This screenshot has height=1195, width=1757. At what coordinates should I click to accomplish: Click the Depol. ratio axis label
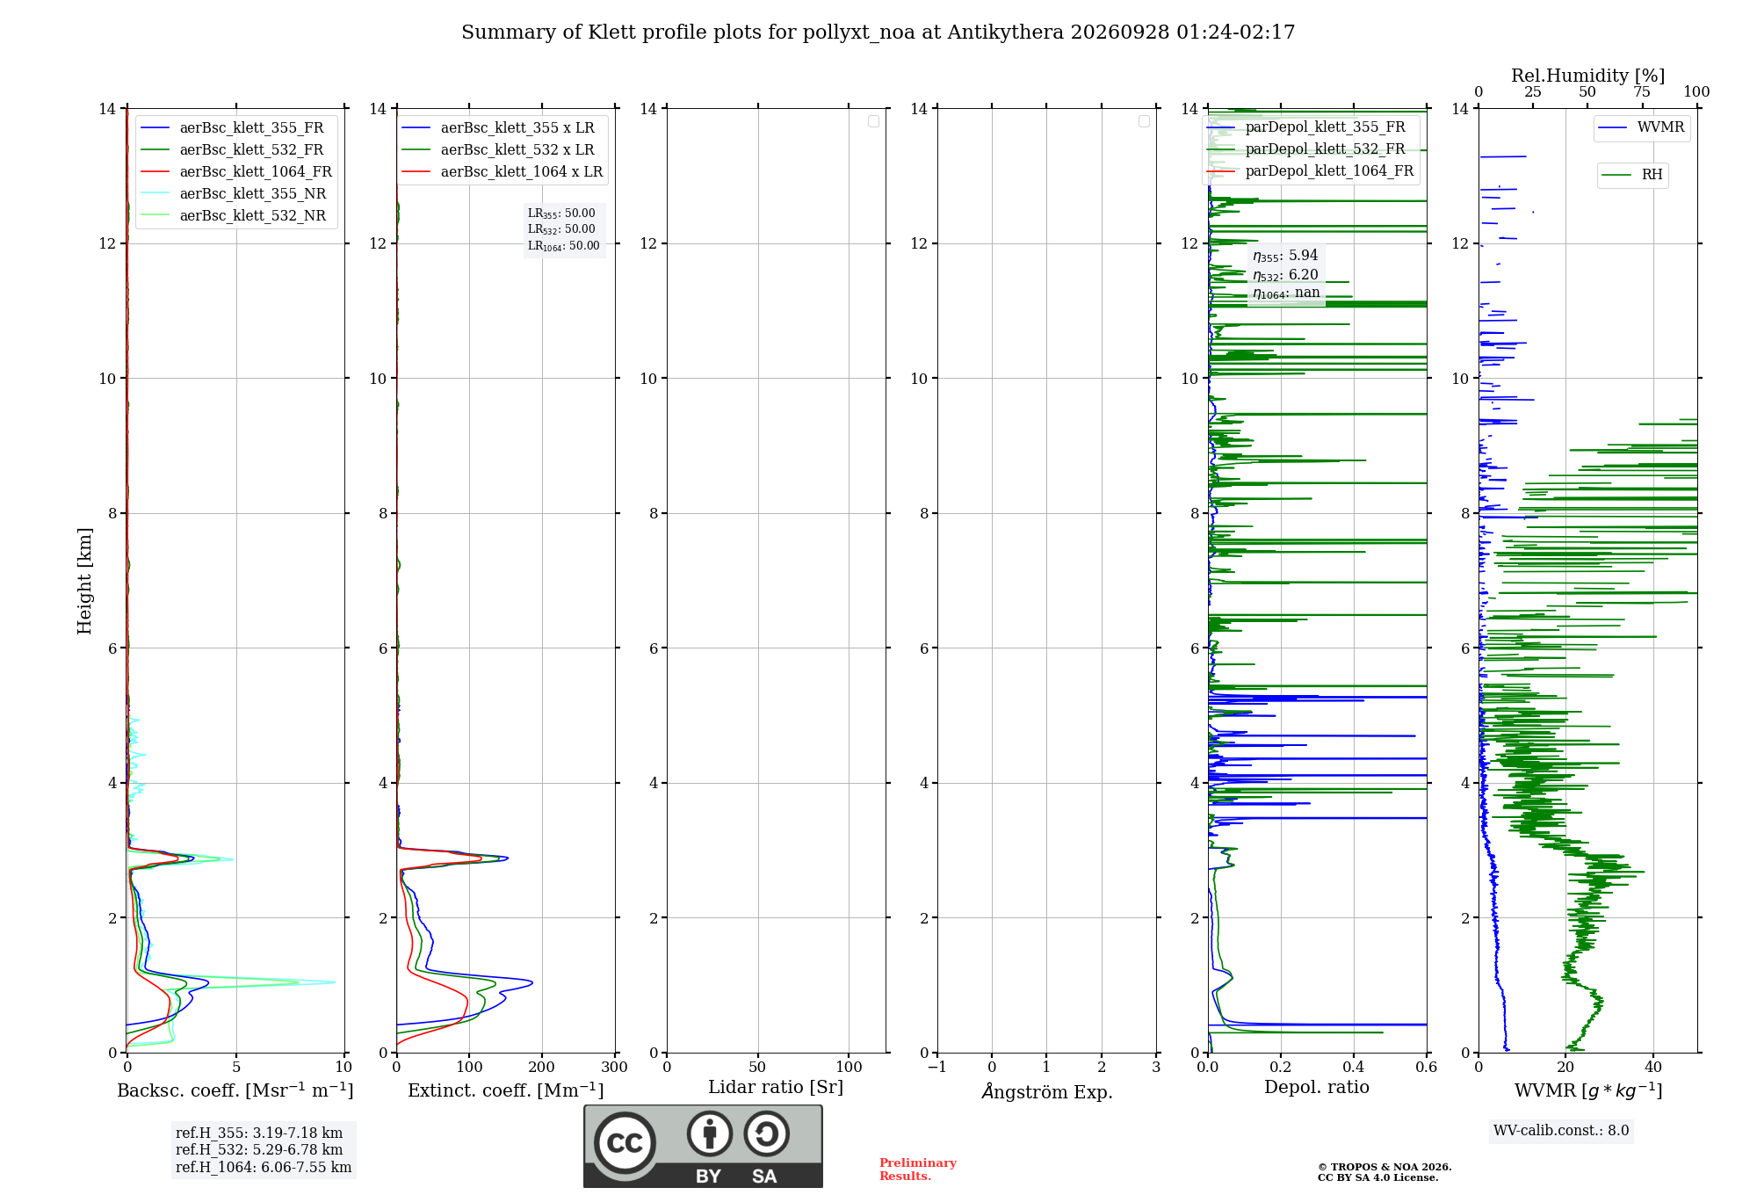(x=1317, y=1087)
